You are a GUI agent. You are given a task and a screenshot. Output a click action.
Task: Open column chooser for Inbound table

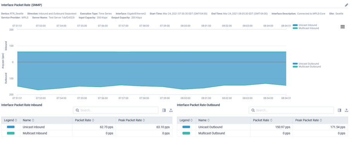pos(164,110)
